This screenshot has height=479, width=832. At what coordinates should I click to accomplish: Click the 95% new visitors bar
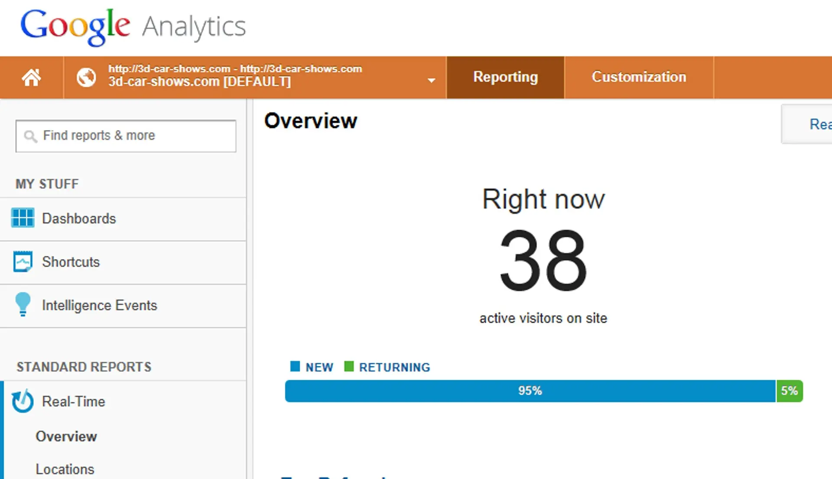pyautogui.click(x=530, y=391)
